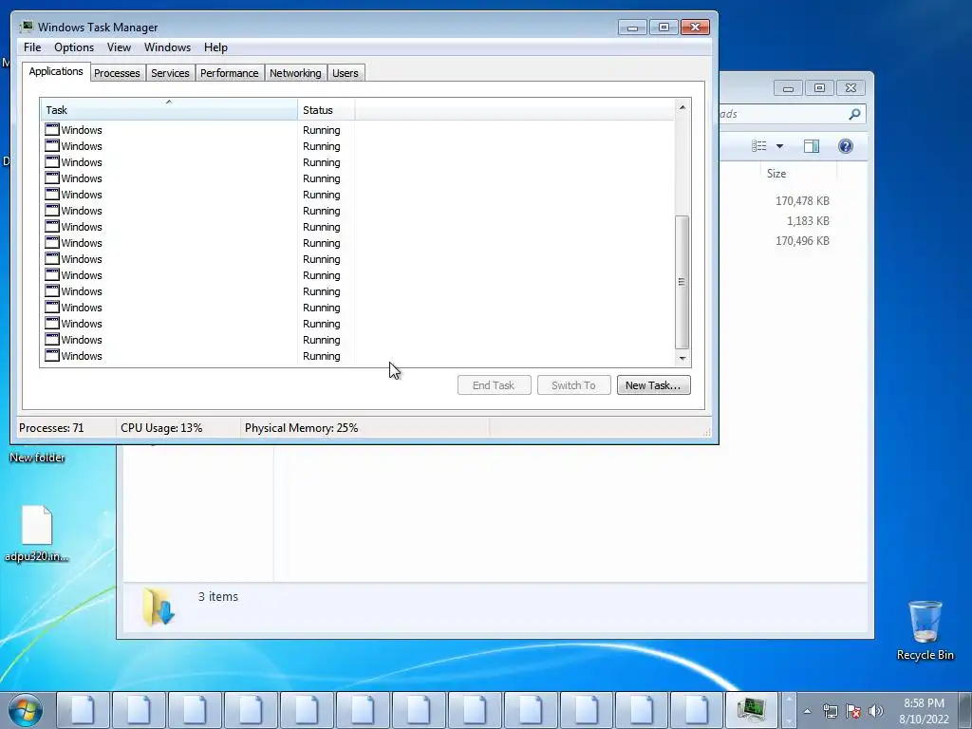Open the Task Manager taskbar button
Image resolution: width=972 pixels, height=729 pixels.
click(x=752, y=710)
